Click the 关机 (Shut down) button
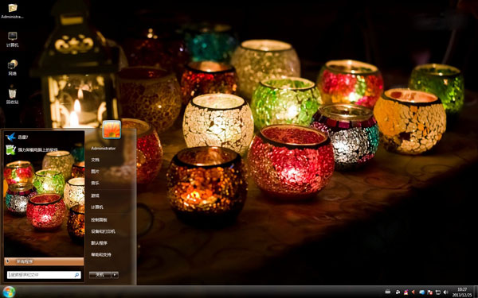 point(100,275)
